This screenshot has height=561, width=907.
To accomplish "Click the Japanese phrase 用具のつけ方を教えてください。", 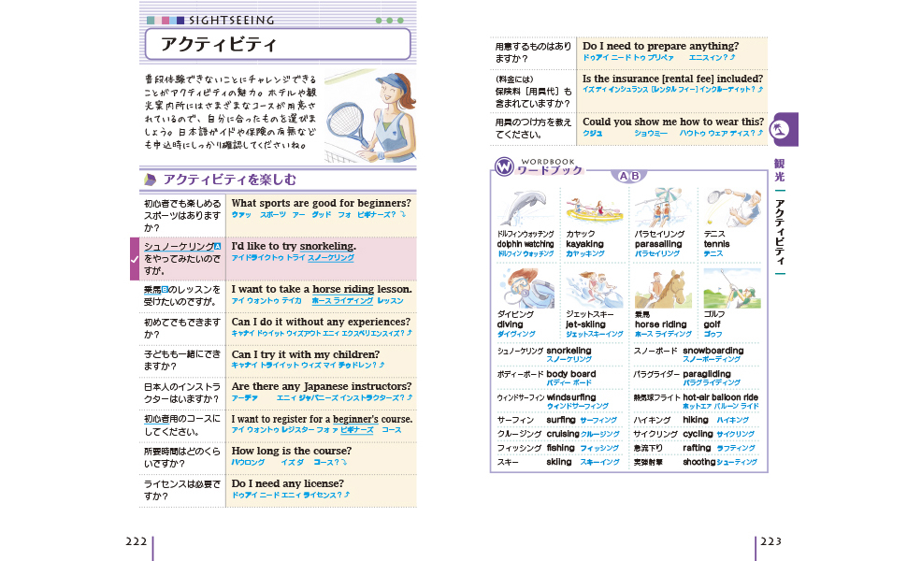I will (x=533, y=128).
